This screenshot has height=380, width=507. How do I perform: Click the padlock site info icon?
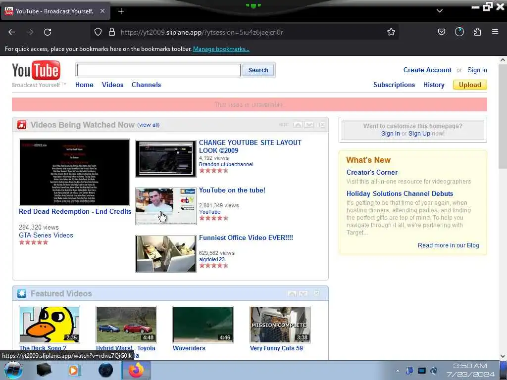(x=112, y=32)
